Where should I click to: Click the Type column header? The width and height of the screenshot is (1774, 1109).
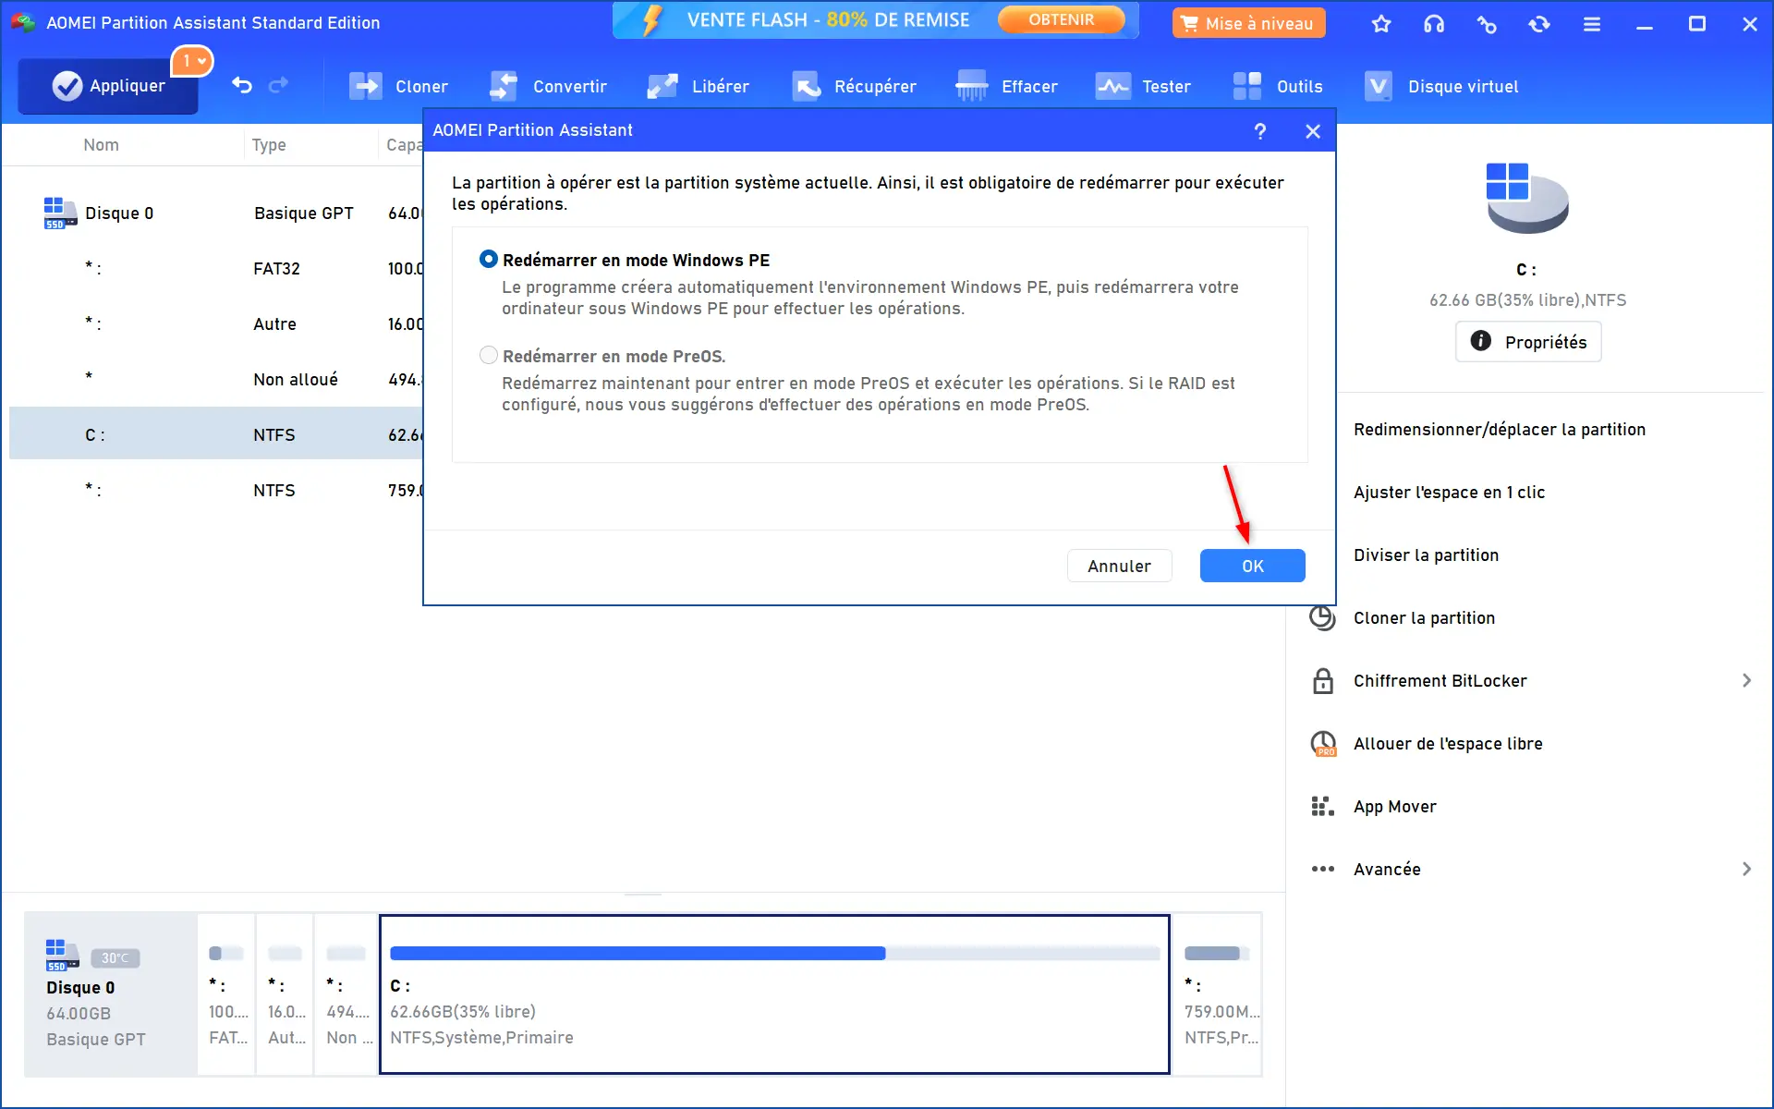coord(269,144)
